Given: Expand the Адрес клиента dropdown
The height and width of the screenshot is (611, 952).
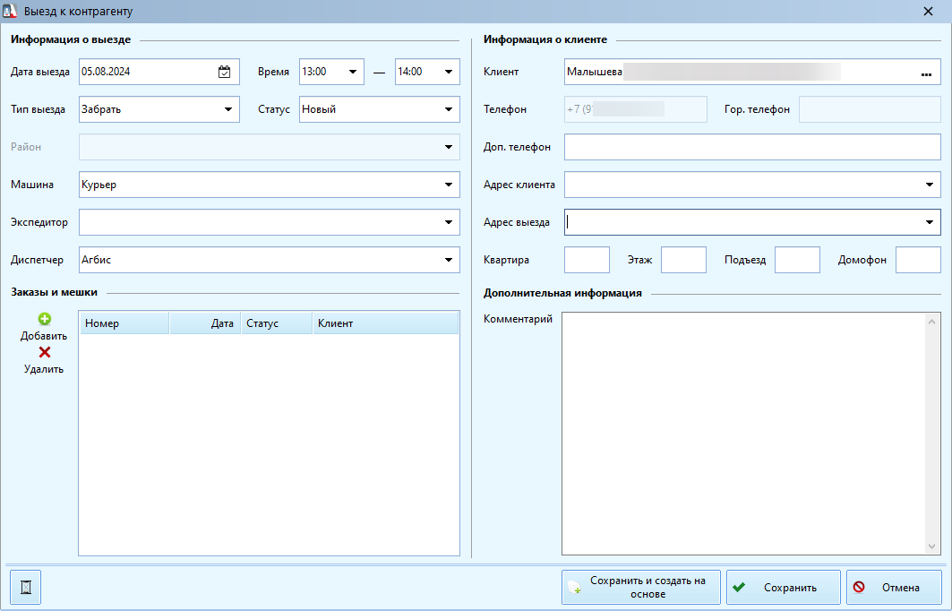Looking at the screenshot, I should 929,185.
